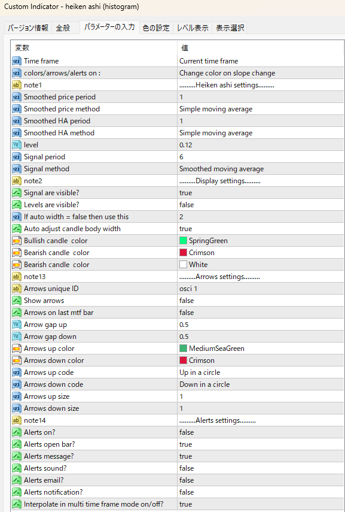This screenshot has width=345, height=512.
Task: Switch to the レベル表示 tab
Action: tap(193, 28)
